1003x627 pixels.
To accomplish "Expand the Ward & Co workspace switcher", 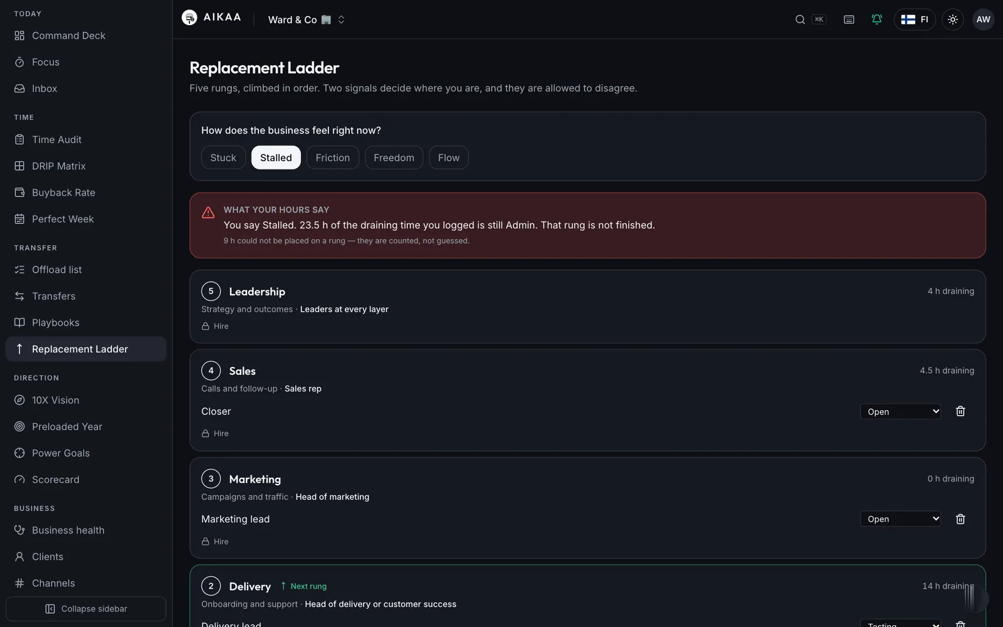I will 307,19.
